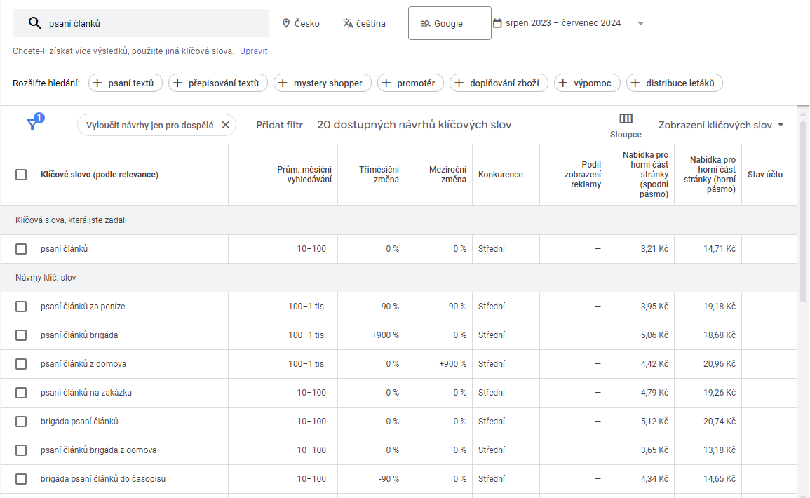Viewport: 810px width, 498px height.
Task: Click plus icon on 'mystery shopper' chip
Action: 283,83
